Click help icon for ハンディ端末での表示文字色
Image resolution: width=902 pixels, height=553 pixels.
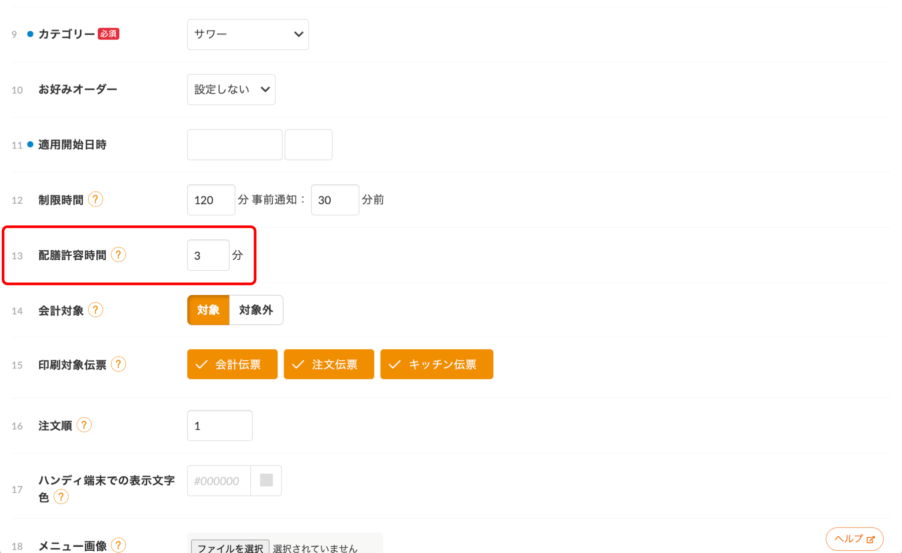click(61, 497)
